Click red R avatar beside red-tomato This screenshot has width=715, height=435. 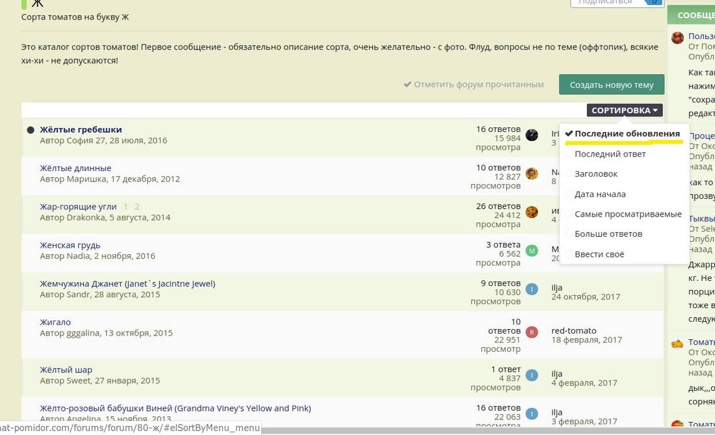pos(532,332)
